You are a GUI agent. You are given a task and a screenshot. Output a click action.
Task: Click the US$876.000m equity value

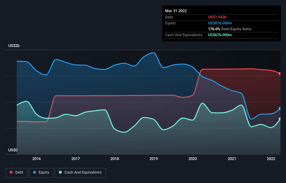[220, 23]
